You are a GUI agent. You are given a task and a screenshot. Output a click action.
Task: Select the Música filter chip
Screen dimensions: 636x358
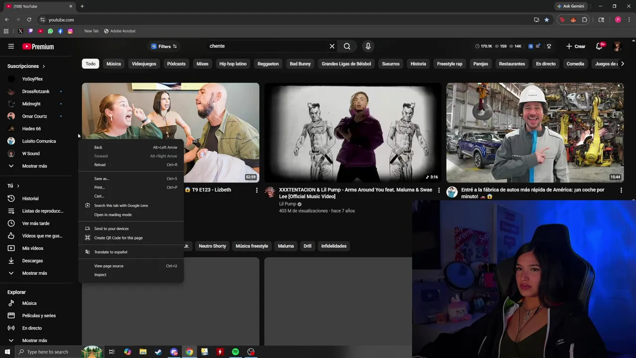click(113, 64)
